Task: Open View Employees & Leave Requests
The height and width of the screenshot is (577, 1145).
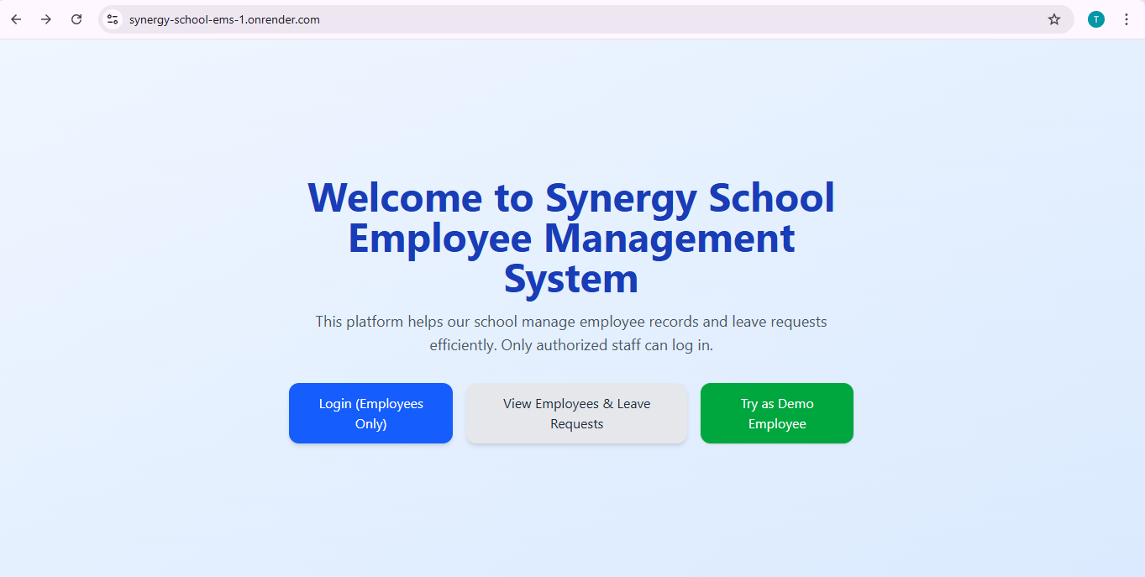Action: click(577, 413)
